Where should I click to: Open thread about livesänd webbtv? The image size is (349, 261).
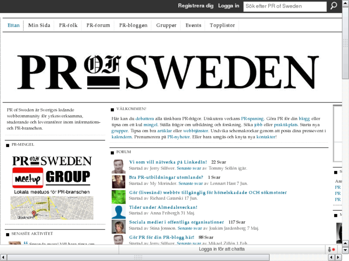[x=208, y=193]
